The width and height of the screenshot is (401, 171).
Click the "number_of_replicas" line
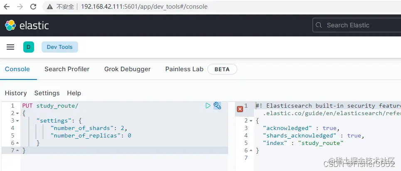91,135
